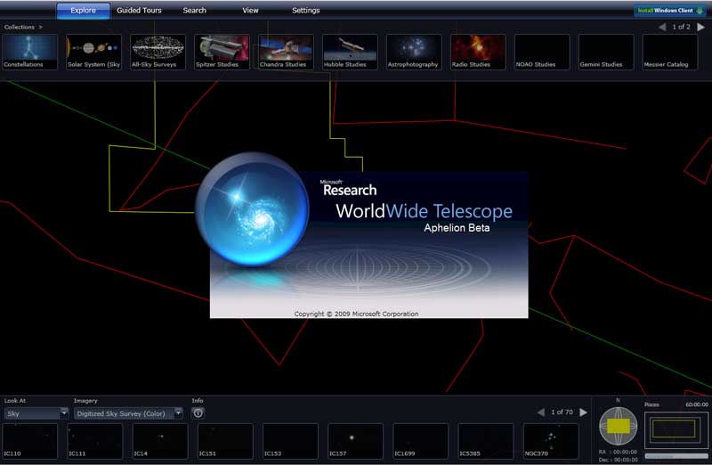Select the IC153 thumbnail
The height and width of the screenshot is (465, 712).
290,441
